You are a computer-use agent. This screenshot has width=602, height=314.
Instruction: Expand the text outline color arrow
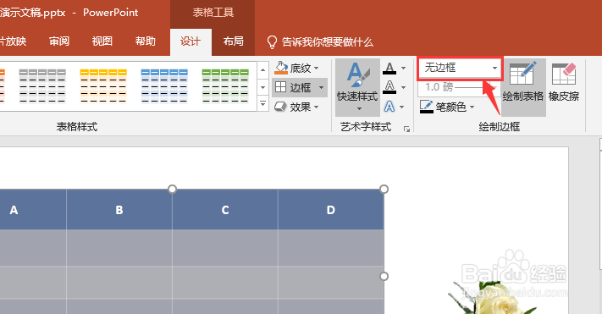tap(403, 87)
